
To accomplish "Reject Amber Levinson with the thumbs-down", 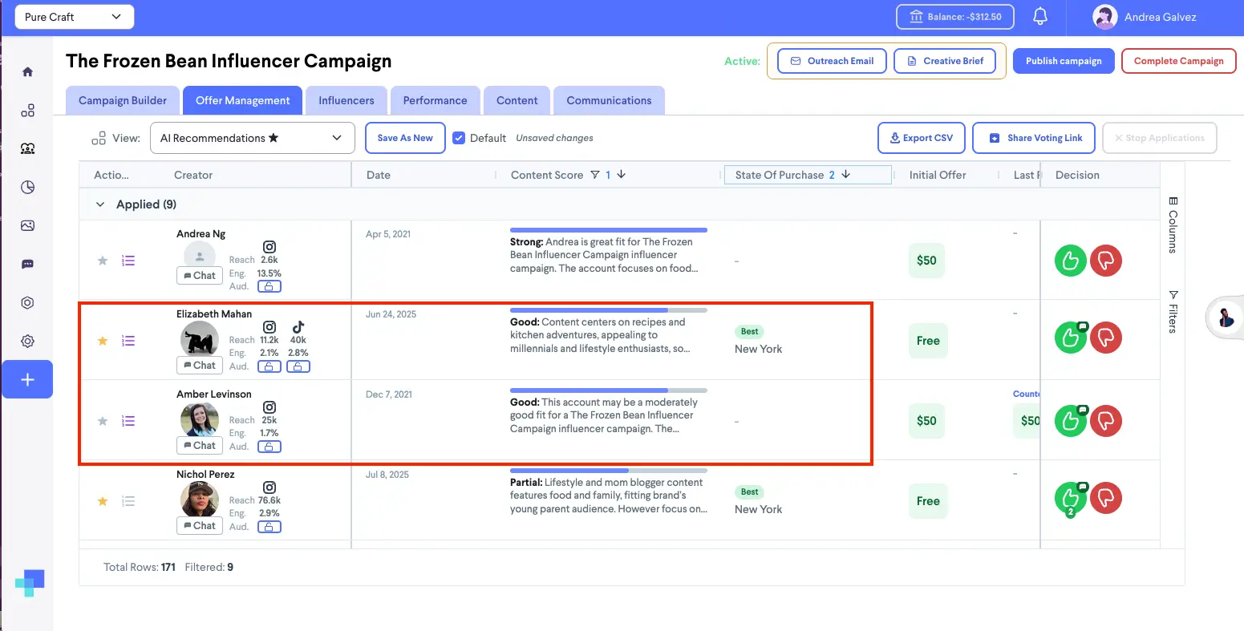I will tap(1106, 421).
